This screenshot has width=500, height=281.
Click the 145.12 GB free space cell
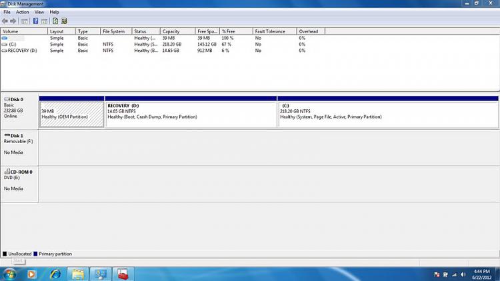tap(207, 45)
